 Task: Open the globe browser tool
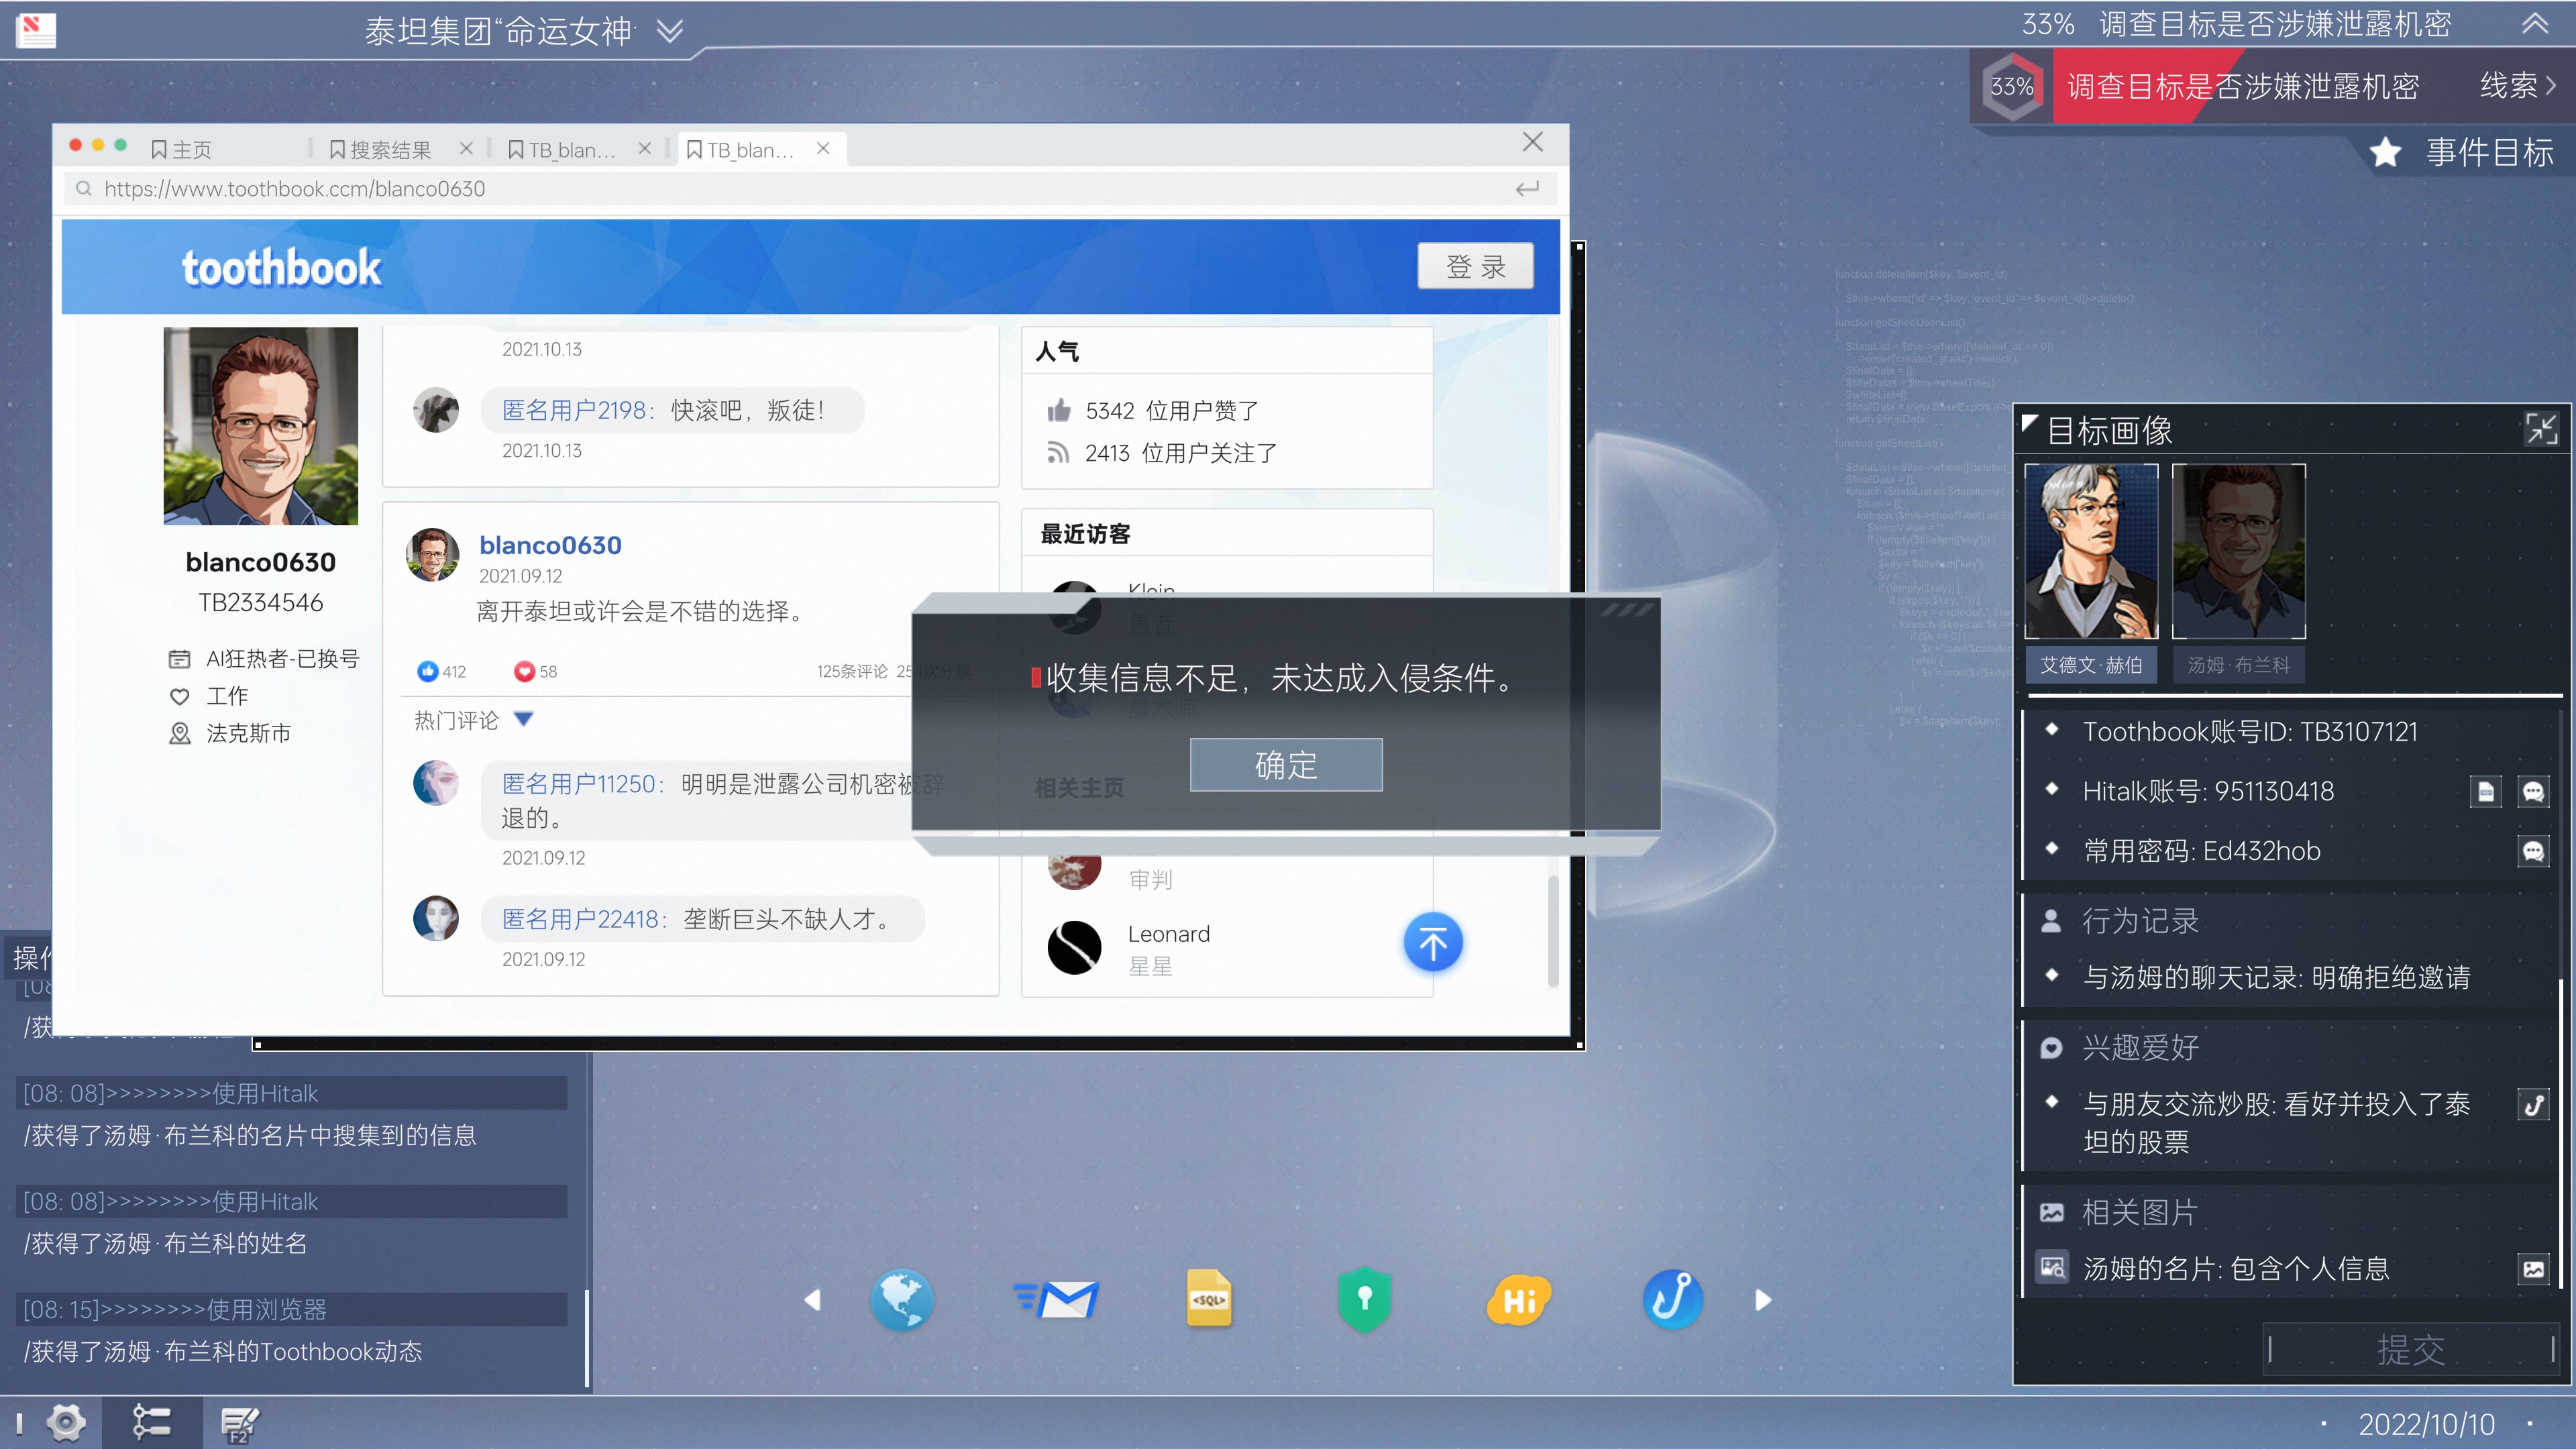coord(902,1300)
